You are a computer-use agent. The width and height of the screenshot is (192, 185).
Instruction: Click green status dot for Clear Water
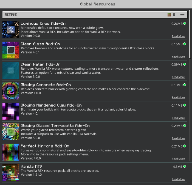click(185, 64)
